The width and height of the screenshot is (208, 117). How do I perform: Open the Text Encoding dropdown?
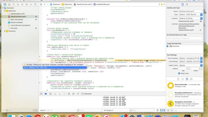(190, 58)
